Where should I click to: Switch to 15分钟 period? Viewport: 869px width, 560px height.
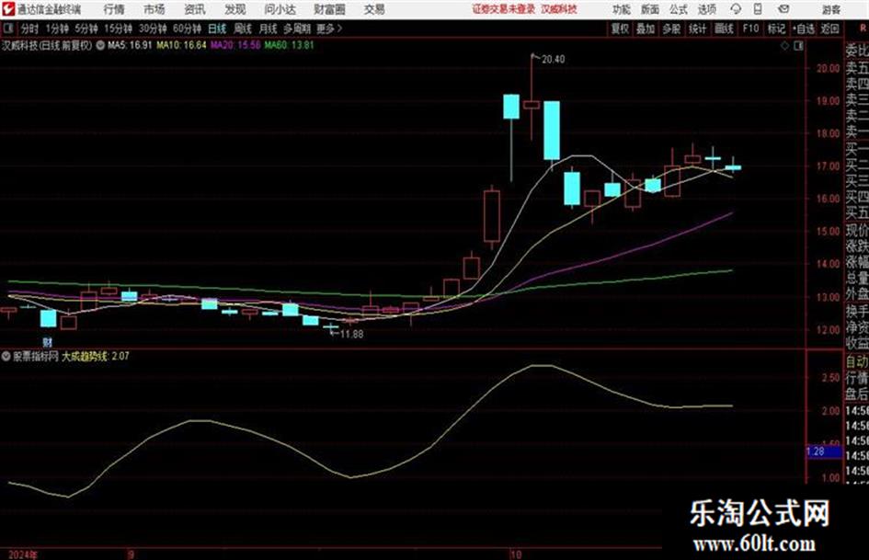point(118,29)
